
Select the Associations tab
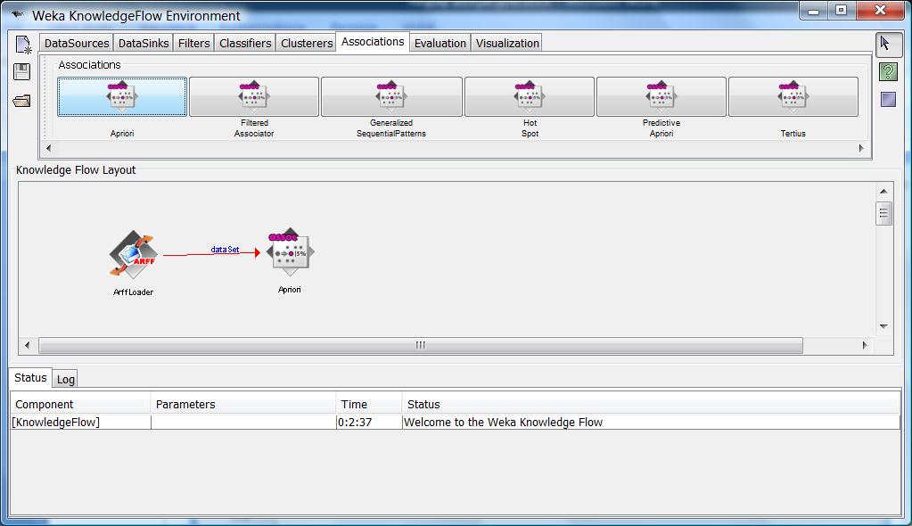tap(373, 42)
